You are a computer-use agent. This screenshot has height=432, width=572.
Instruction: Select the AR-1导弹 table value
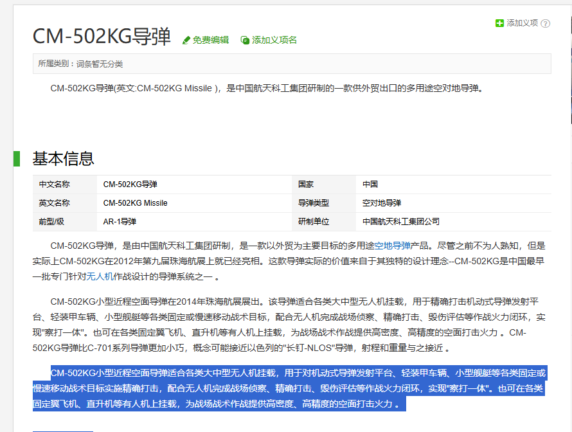tap(120, 222)
